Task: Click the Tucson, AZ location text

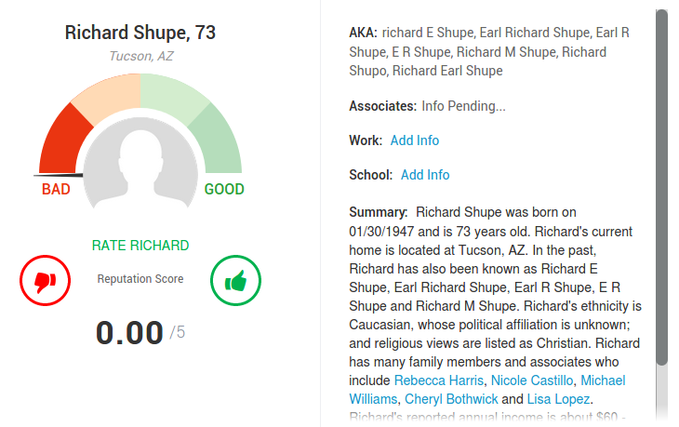Action: pos(140,56)
